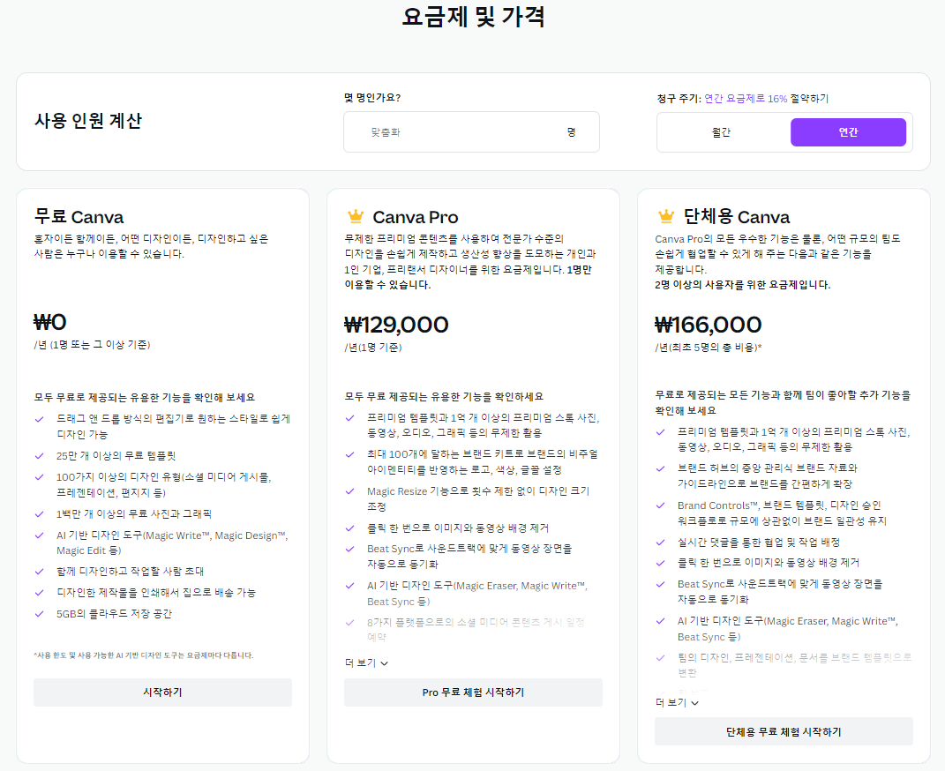Click '/년(최초 5명의 총 비용)*' text
The width and height of the screenshot is (945, 771).
(x=709, y=348)
